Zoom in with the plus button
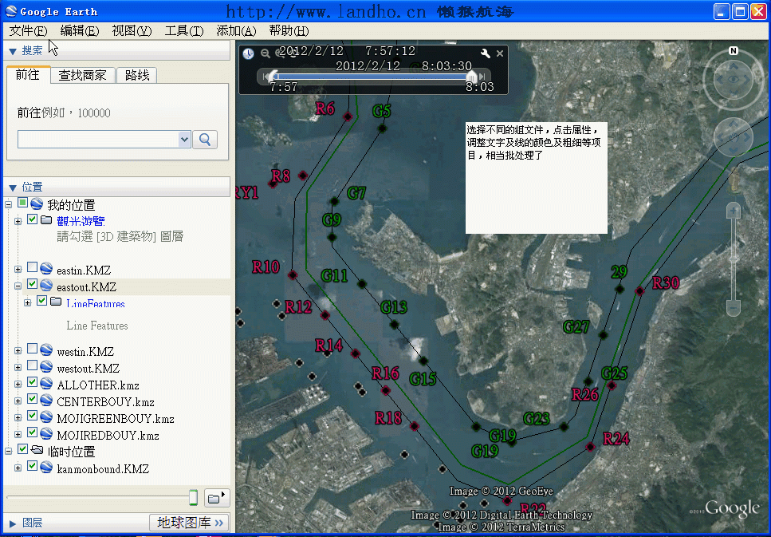Viewport: 771px width, 537px height. (734, 211)
